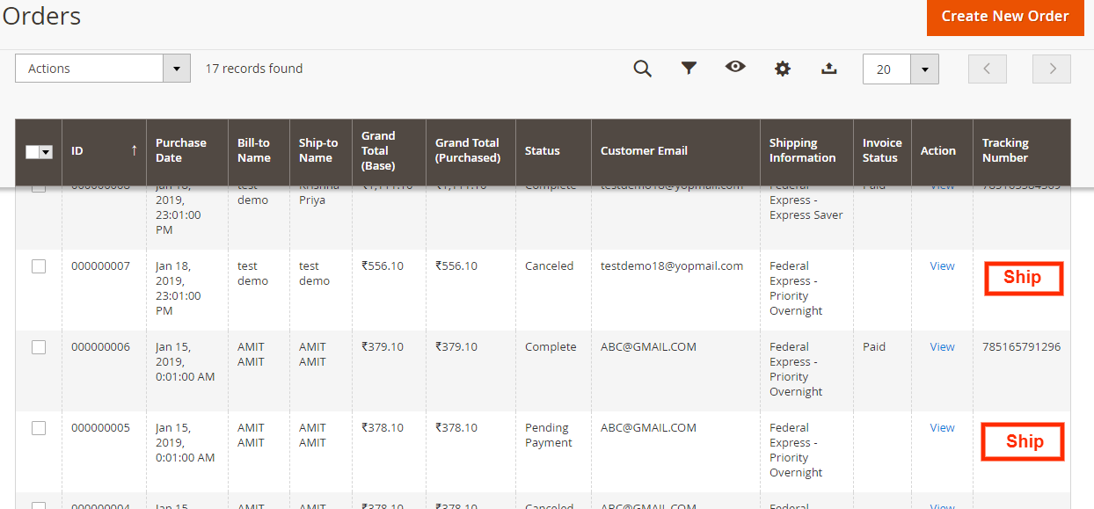
Task: Click Create New Order
Action: point(1005,17)
